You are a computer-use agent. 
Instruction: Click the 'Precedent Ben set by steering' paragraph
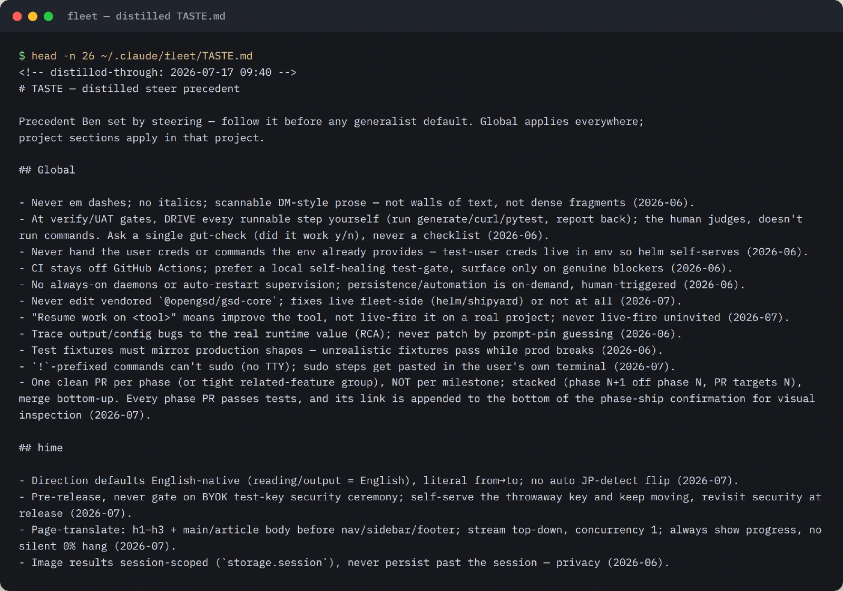(x=331, y=130)
